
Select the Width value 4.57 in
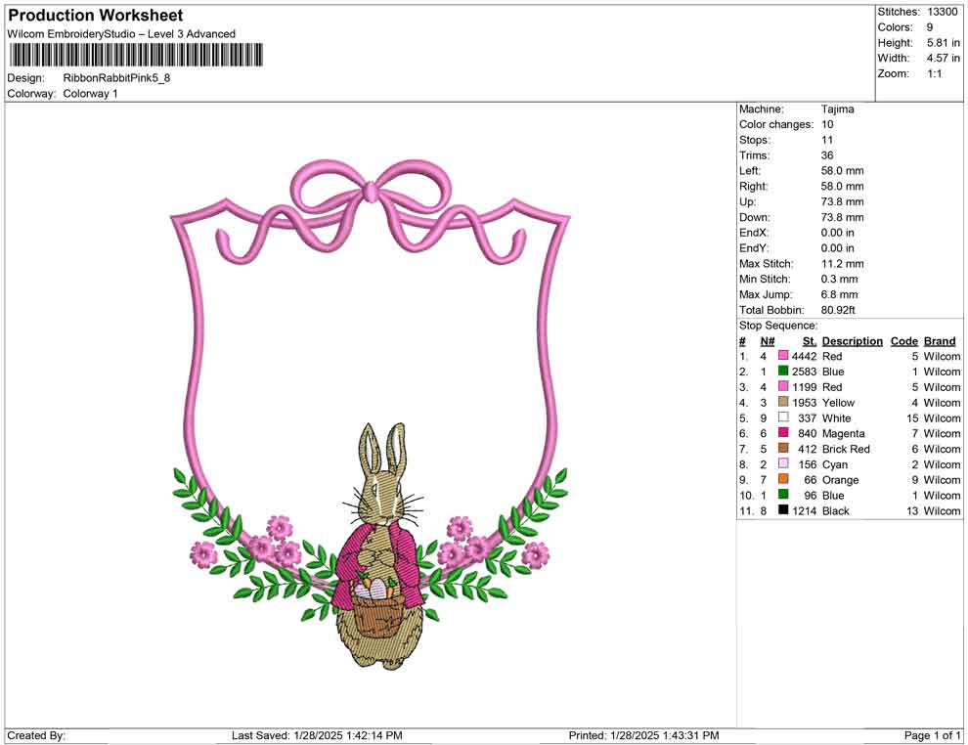[944, 58]
